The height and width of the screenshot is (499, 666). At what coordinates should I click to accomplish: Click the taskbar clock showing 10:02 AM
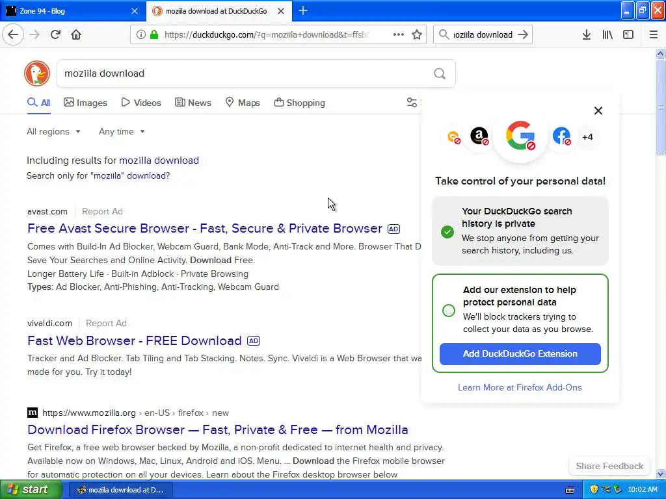point(642,490)
